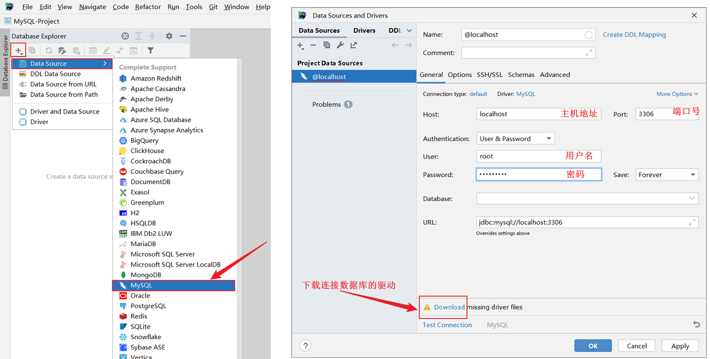Click Test Connection link

point(447,325)
